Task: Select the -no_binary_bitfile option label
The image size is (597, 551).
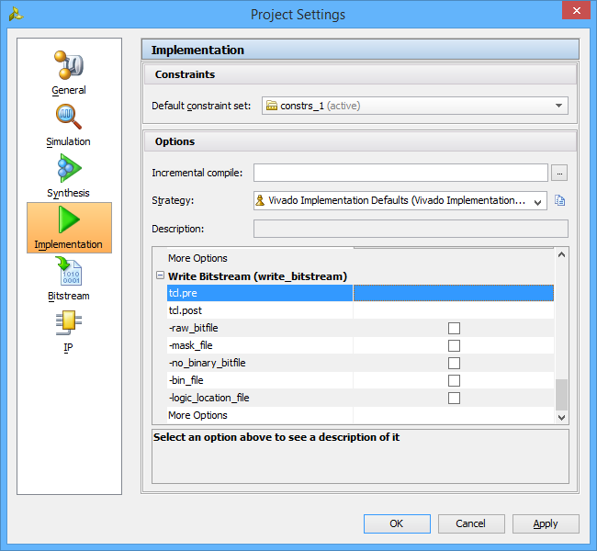Action: (x=208, y=363)
